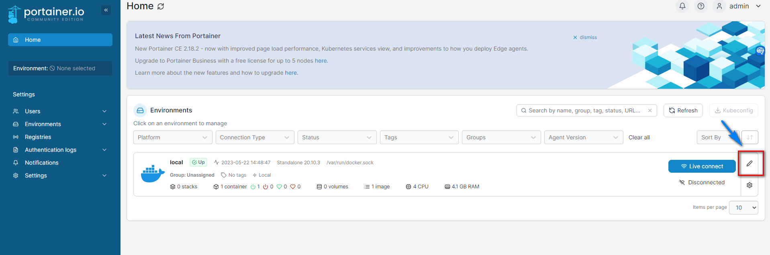Expand the Status filter dropdown
770x255 pixels.
click(337, 137)
